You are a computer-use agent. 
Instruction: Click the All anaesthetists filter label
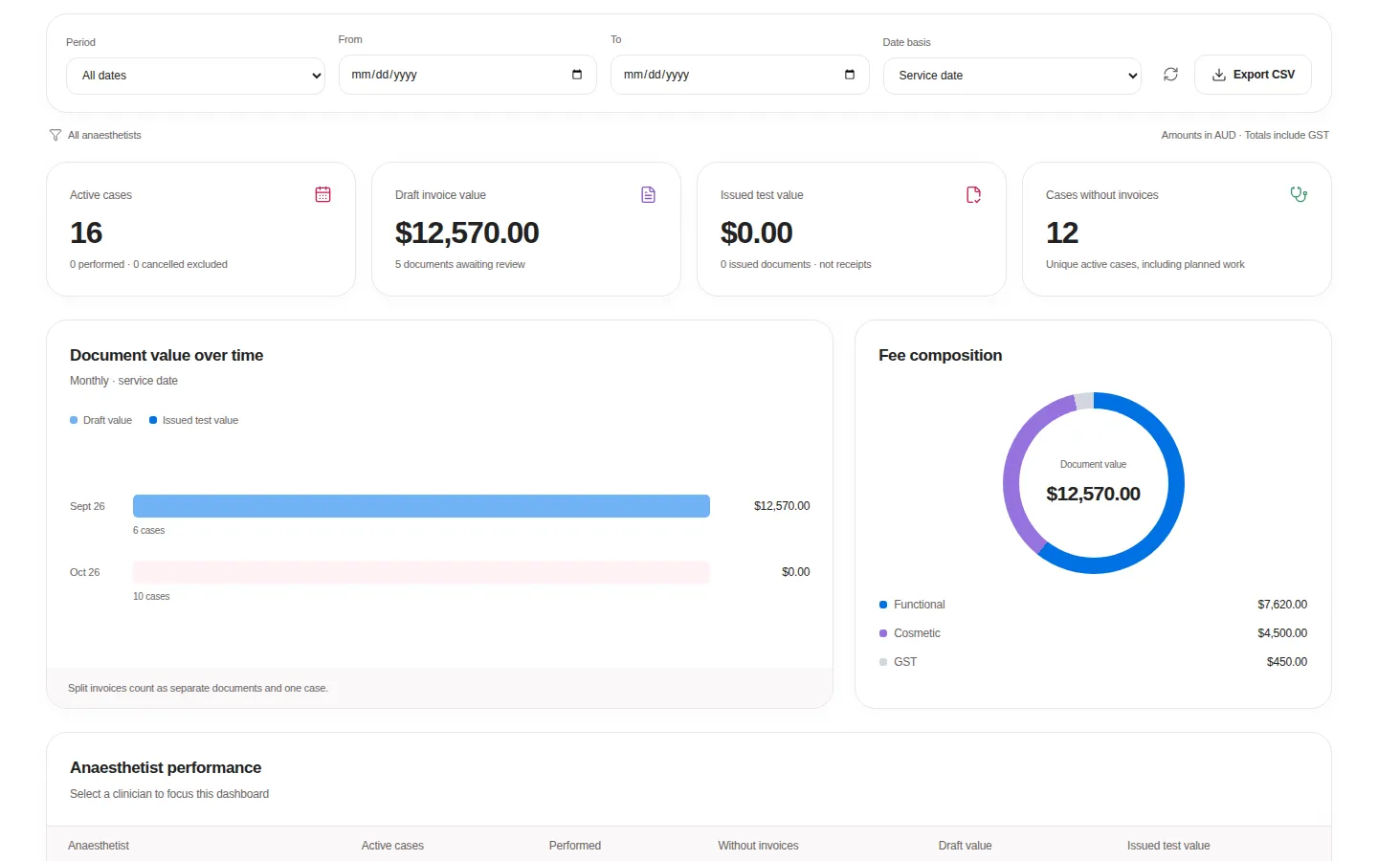pyautogui.click(x=104, y=135)
